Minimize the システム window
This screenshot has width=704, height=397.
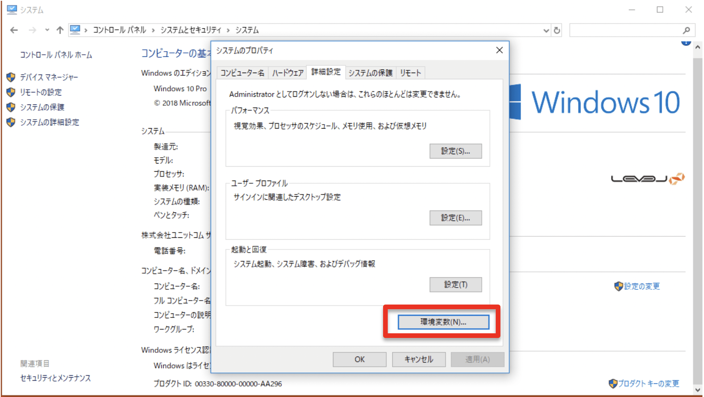(x=632, y=10)
